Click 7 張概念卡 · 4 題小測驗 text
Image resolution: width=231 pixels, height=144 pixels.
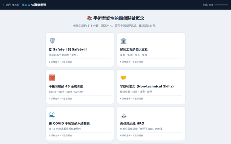60,99
